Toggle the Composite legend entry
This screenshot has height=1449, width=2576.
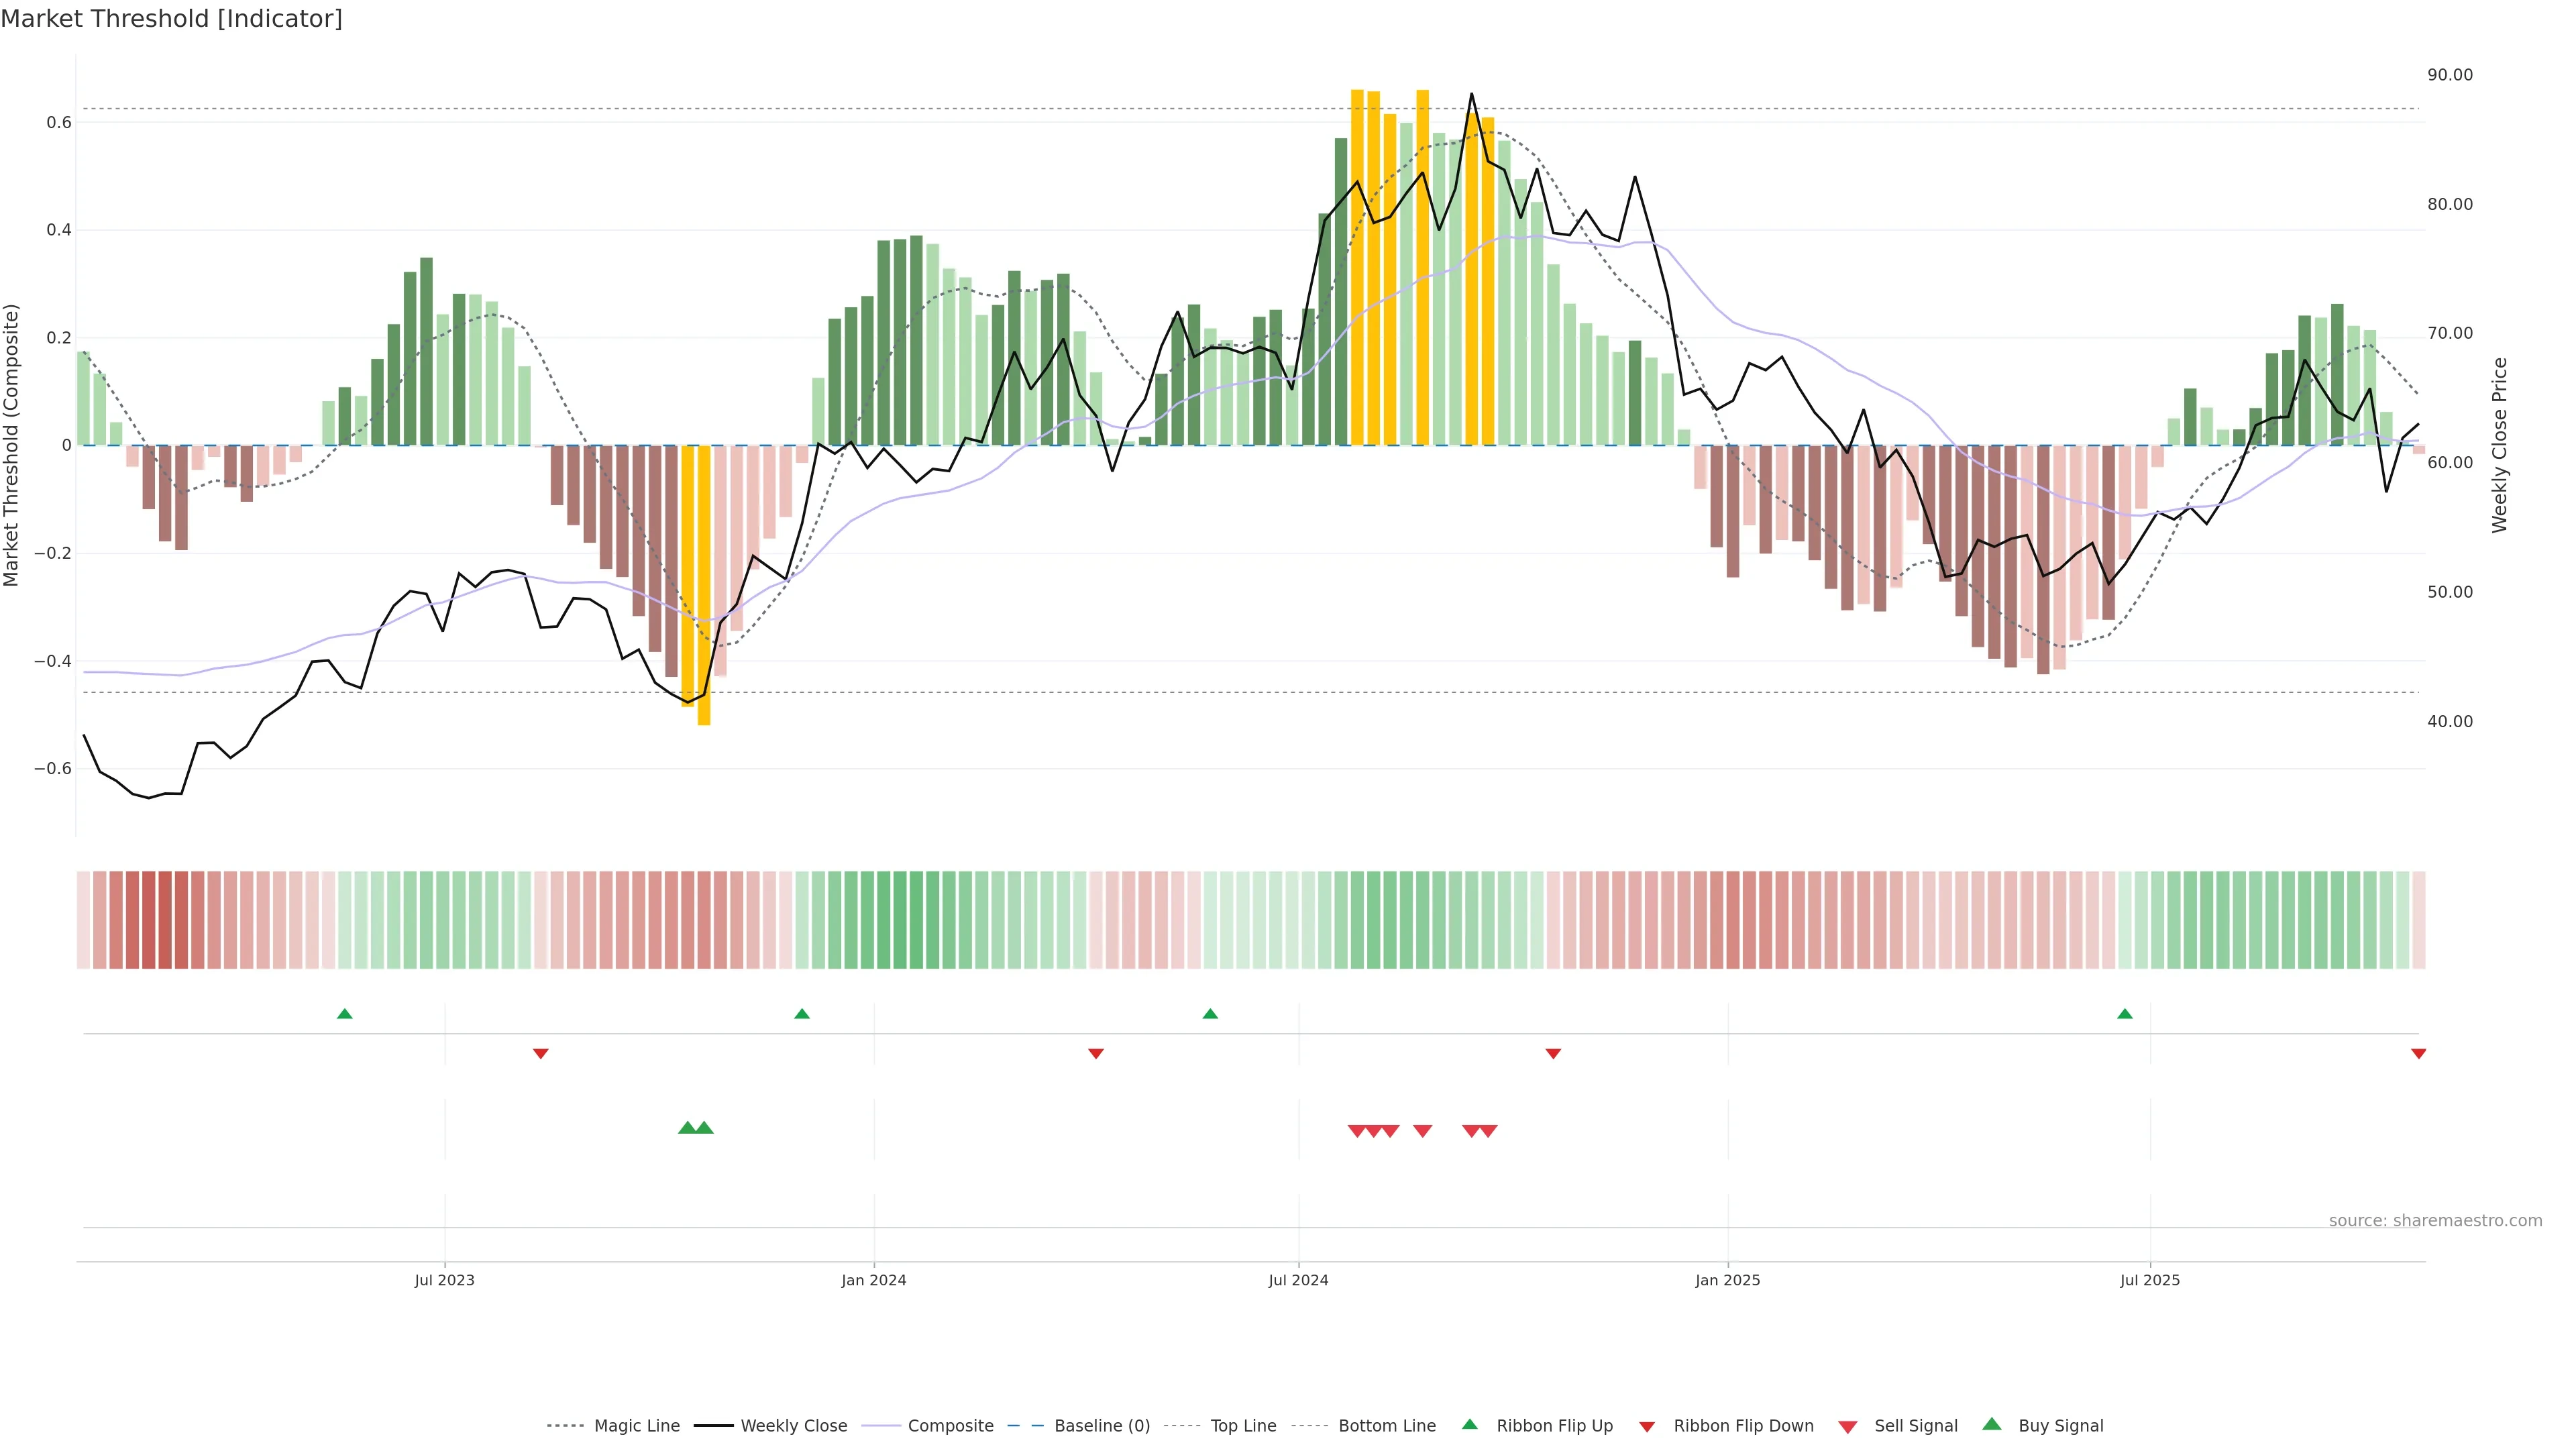point(950,1426)
